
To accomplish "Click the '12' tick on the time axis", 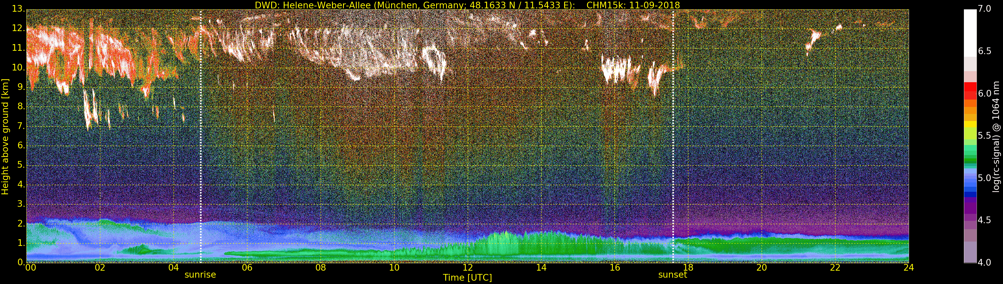I will pos(468,268).
